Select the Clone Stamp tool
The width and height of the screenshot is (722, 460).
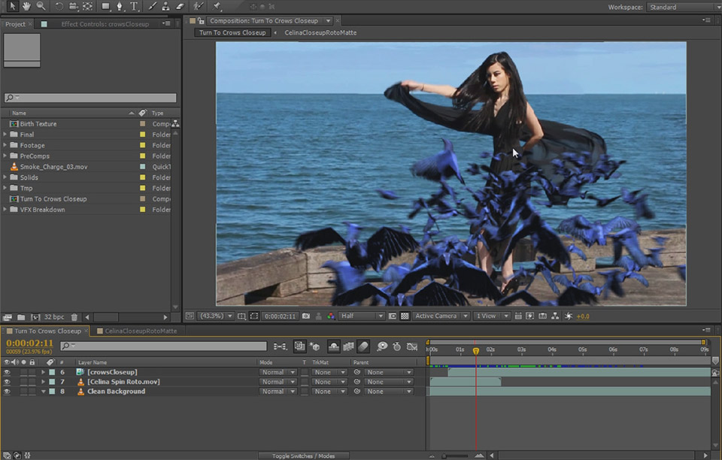[x=165, y=6]
